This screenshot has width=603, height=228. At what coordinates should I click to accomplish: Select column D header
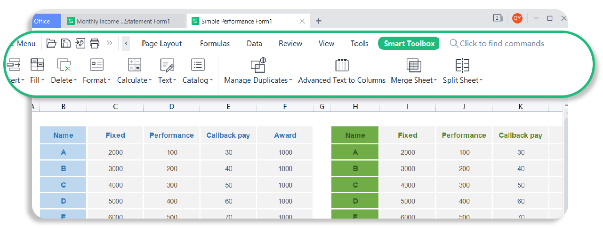pyautogui.click(x=172, y=107)
